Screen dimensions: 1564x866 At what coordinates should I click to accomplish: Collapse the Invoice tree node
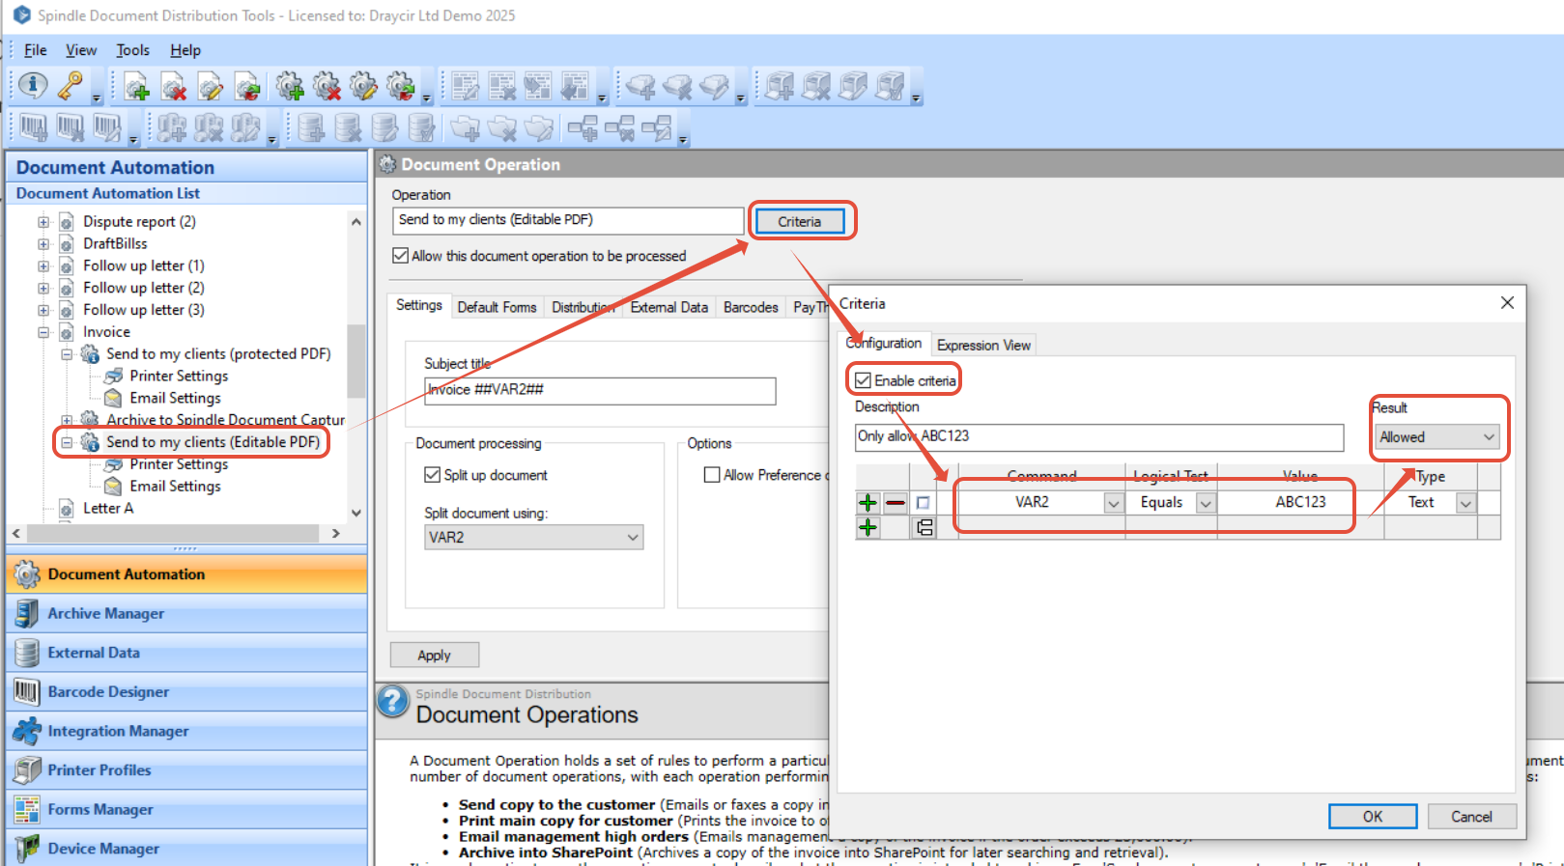pyautogui.click(x=43, y=332)
